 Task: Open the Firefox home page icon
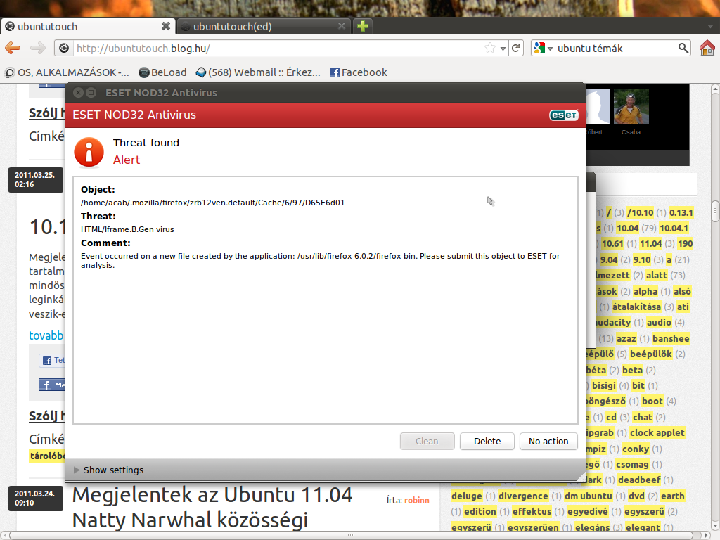(707, 48)
